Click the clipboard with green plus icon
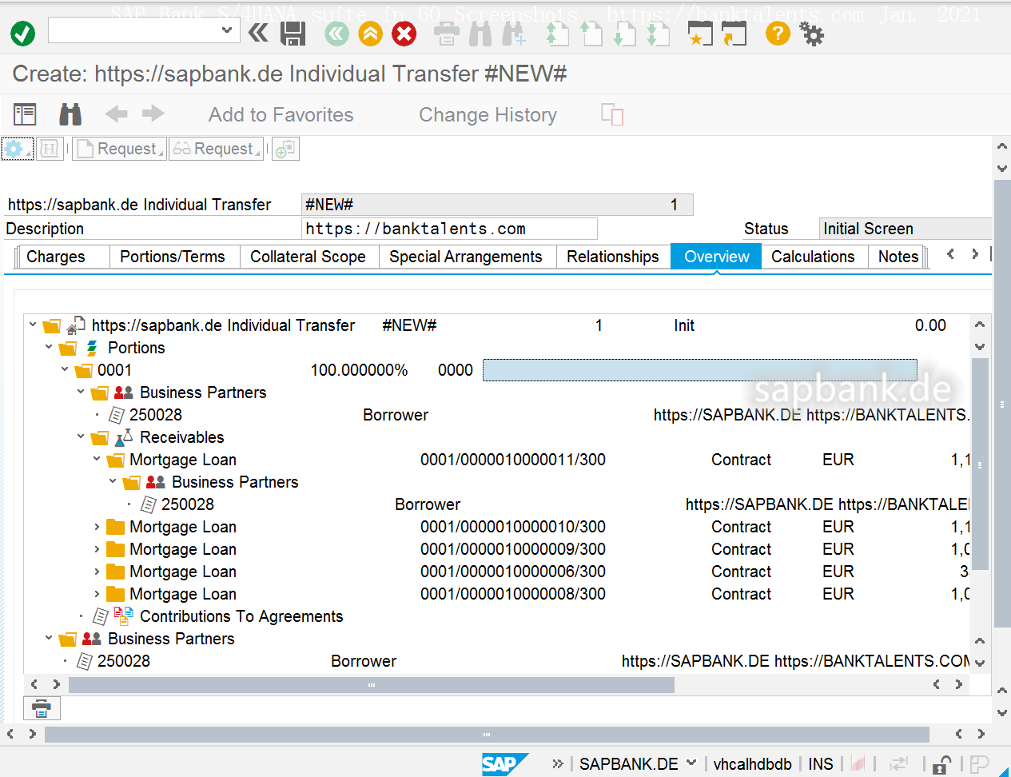 pyautogui.click(x=285, y=149)
